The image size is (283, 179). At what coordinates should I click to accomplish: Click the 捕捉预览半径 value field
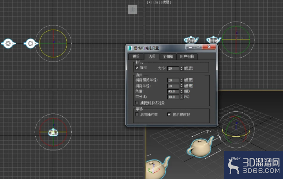coord(173,80)
